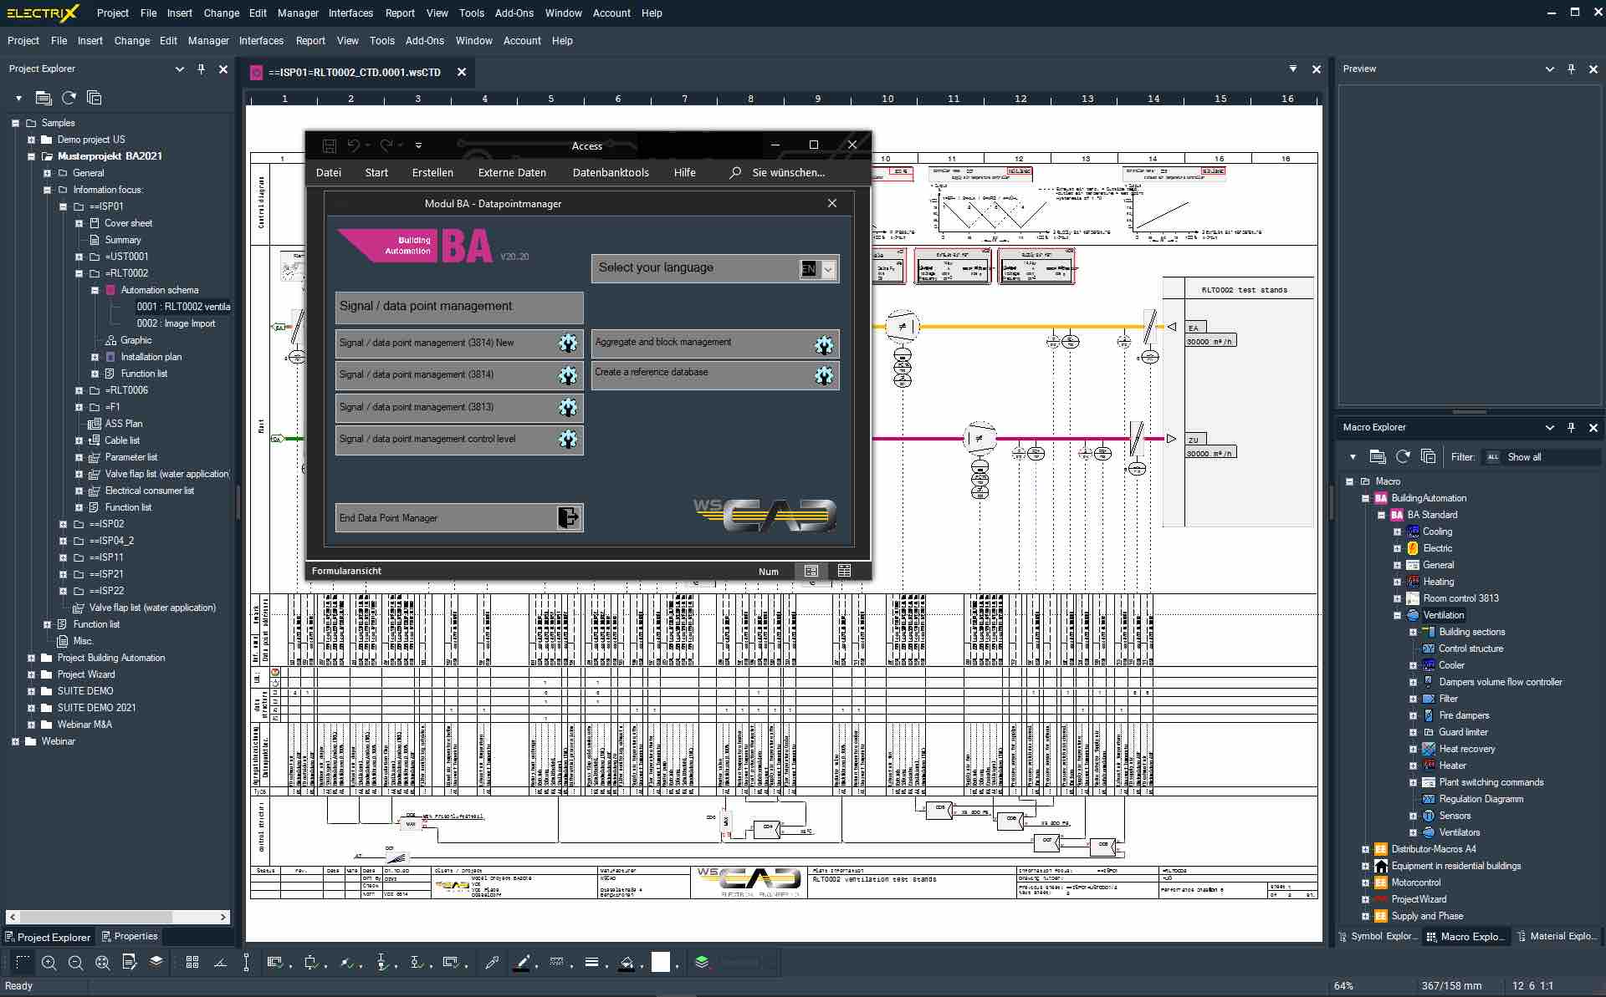Screen dimensions: 1606x997
Task: Toggle the datasheet view icon in Access status bar
Action: pyautogui.click(x=844, y=571)
